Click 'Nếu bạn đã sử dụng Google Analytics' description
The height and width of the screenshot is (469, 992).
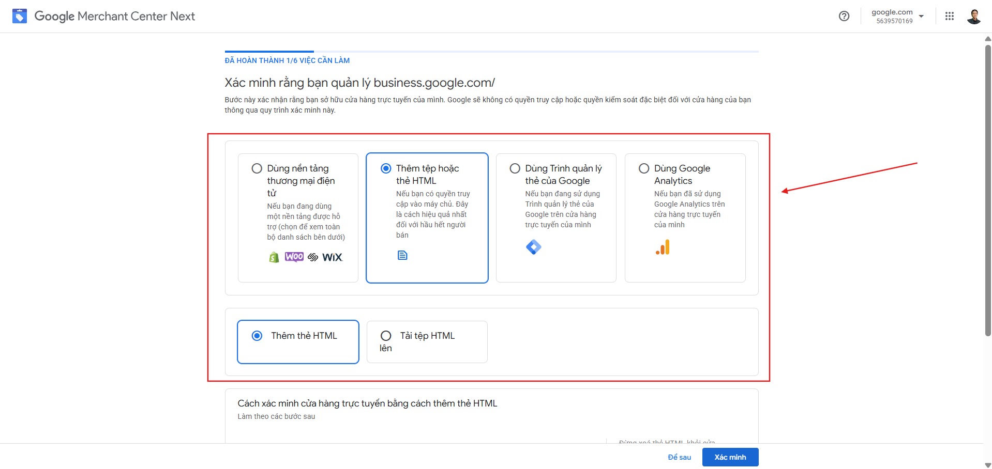tap(689, 209)
